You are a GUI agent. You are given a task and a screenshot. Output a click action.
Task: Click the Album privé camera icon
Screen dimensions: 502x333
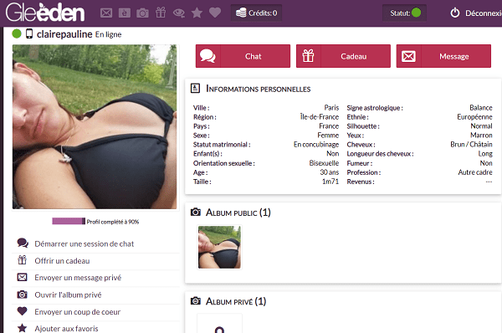pos(196,301)
